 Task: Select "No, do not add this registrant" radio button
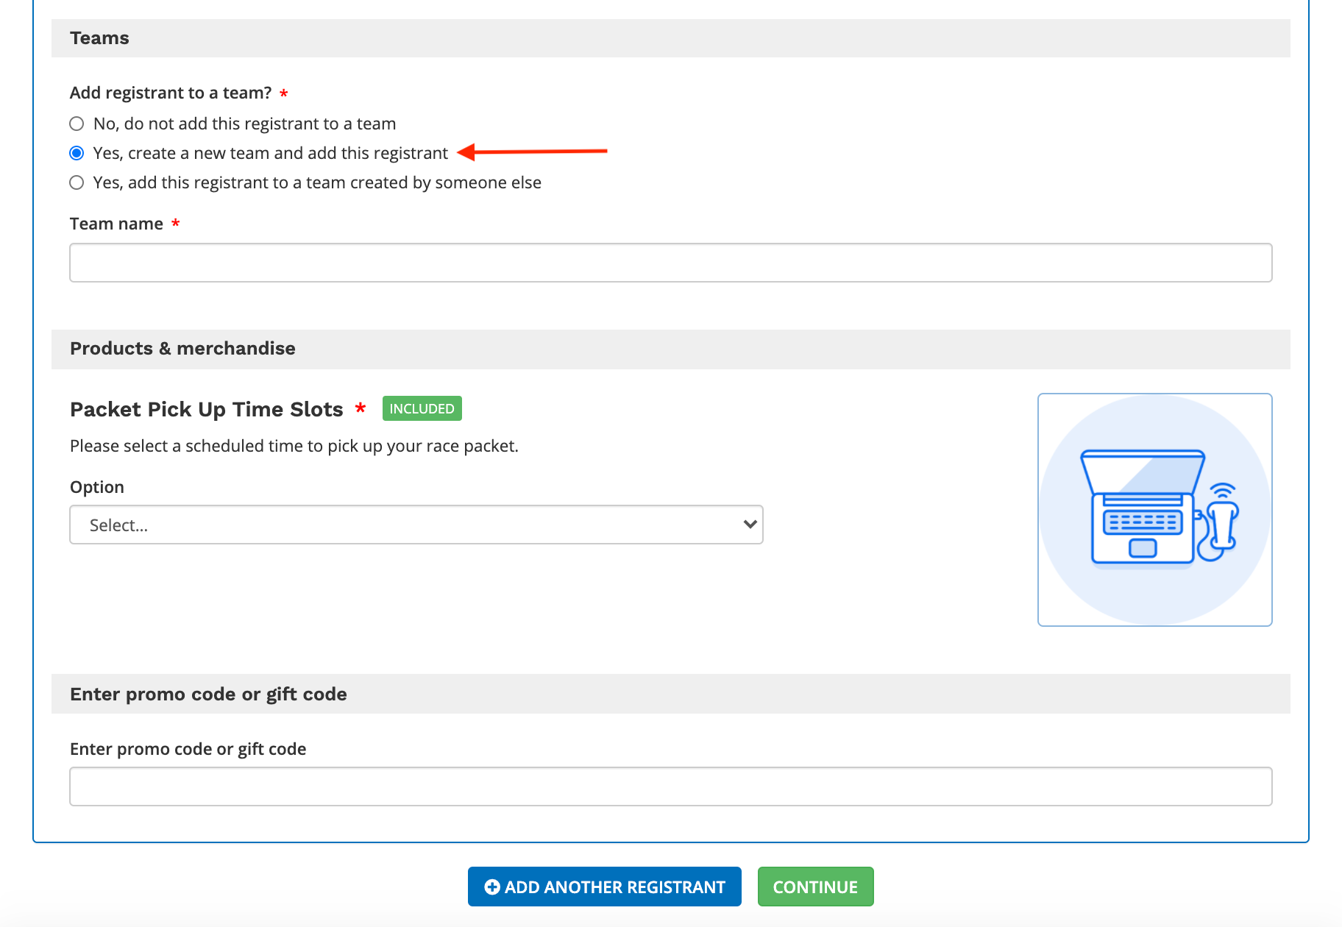(x=77, y=124)
